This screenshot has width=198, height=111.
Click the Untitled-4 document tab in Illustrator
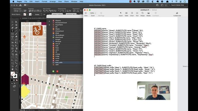pos(33,18)
